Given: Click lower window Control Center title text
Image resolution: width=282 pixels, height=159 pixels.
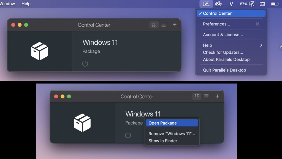Looking at the screenshot, I should (137, 97).
